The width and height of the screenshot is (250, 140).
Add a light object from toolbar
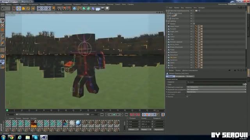click(107, 9)
